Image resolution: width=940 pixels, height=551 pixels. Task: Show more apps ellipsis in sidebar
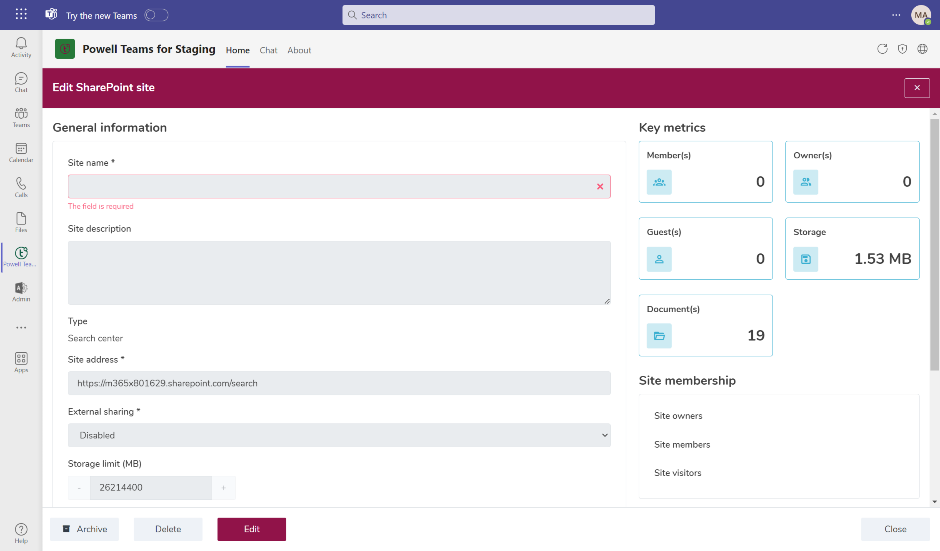click(21, 328)
